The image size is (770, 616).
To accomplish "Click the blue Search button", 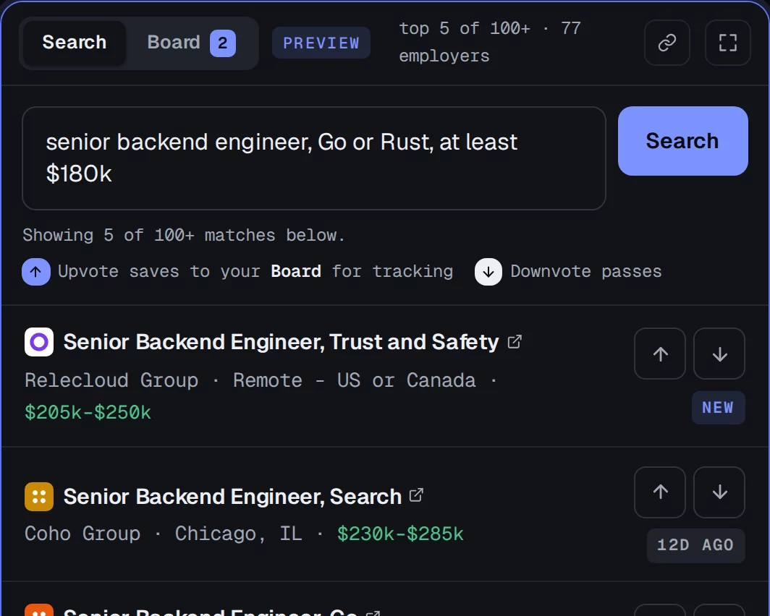I will [682, 141].
